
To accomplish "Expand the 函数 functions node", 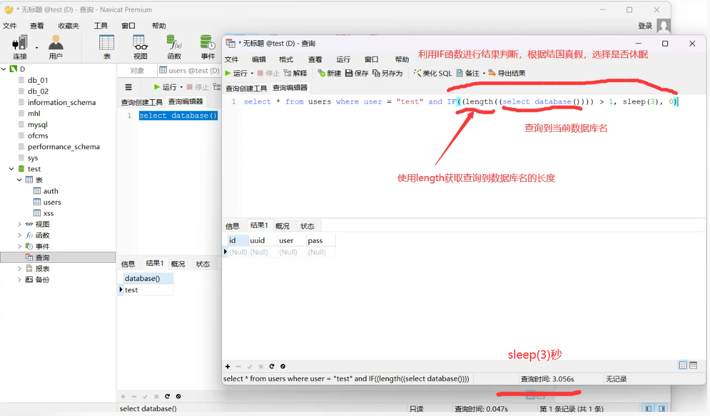I will [20, 235].
